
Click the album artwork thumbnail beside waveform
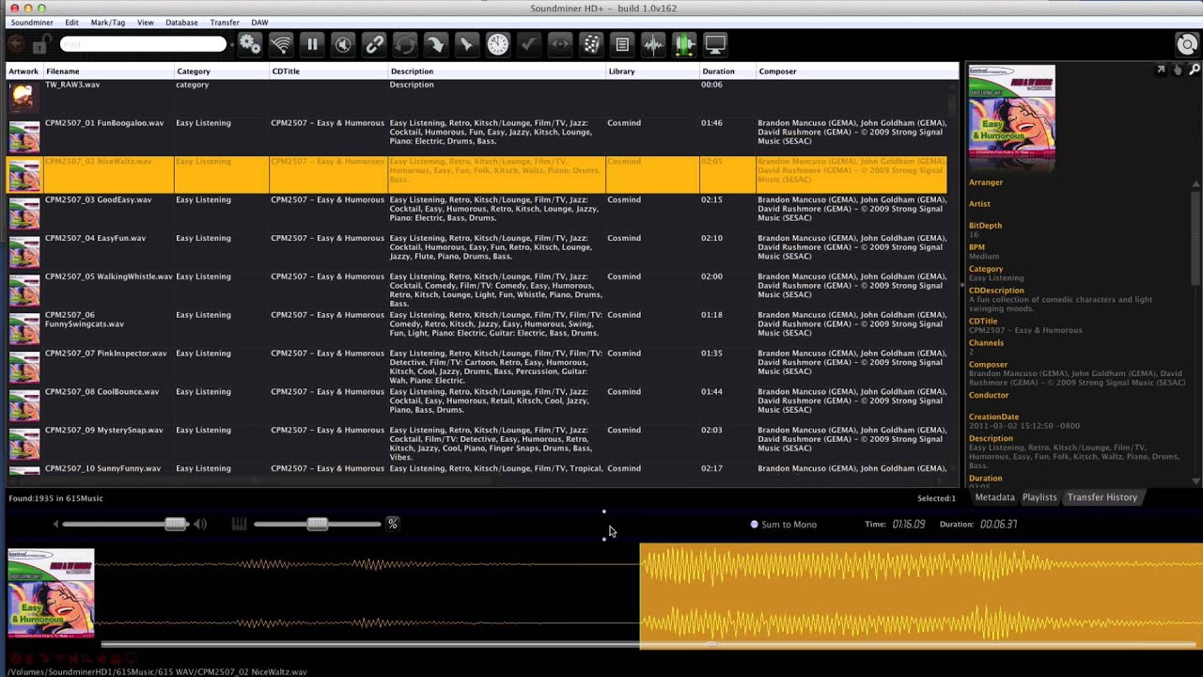coord(51,594)
